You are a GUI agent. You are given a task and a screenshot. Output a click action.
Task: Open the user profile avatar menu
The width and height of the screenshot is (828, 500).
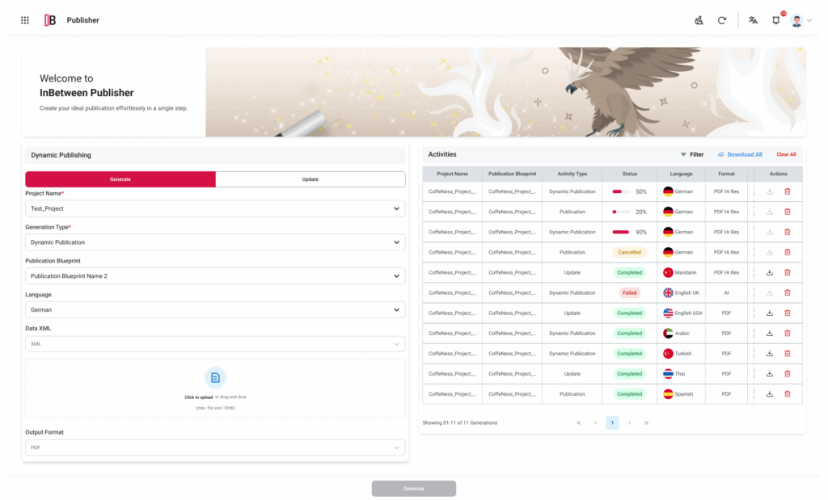(x=796, y=20)
